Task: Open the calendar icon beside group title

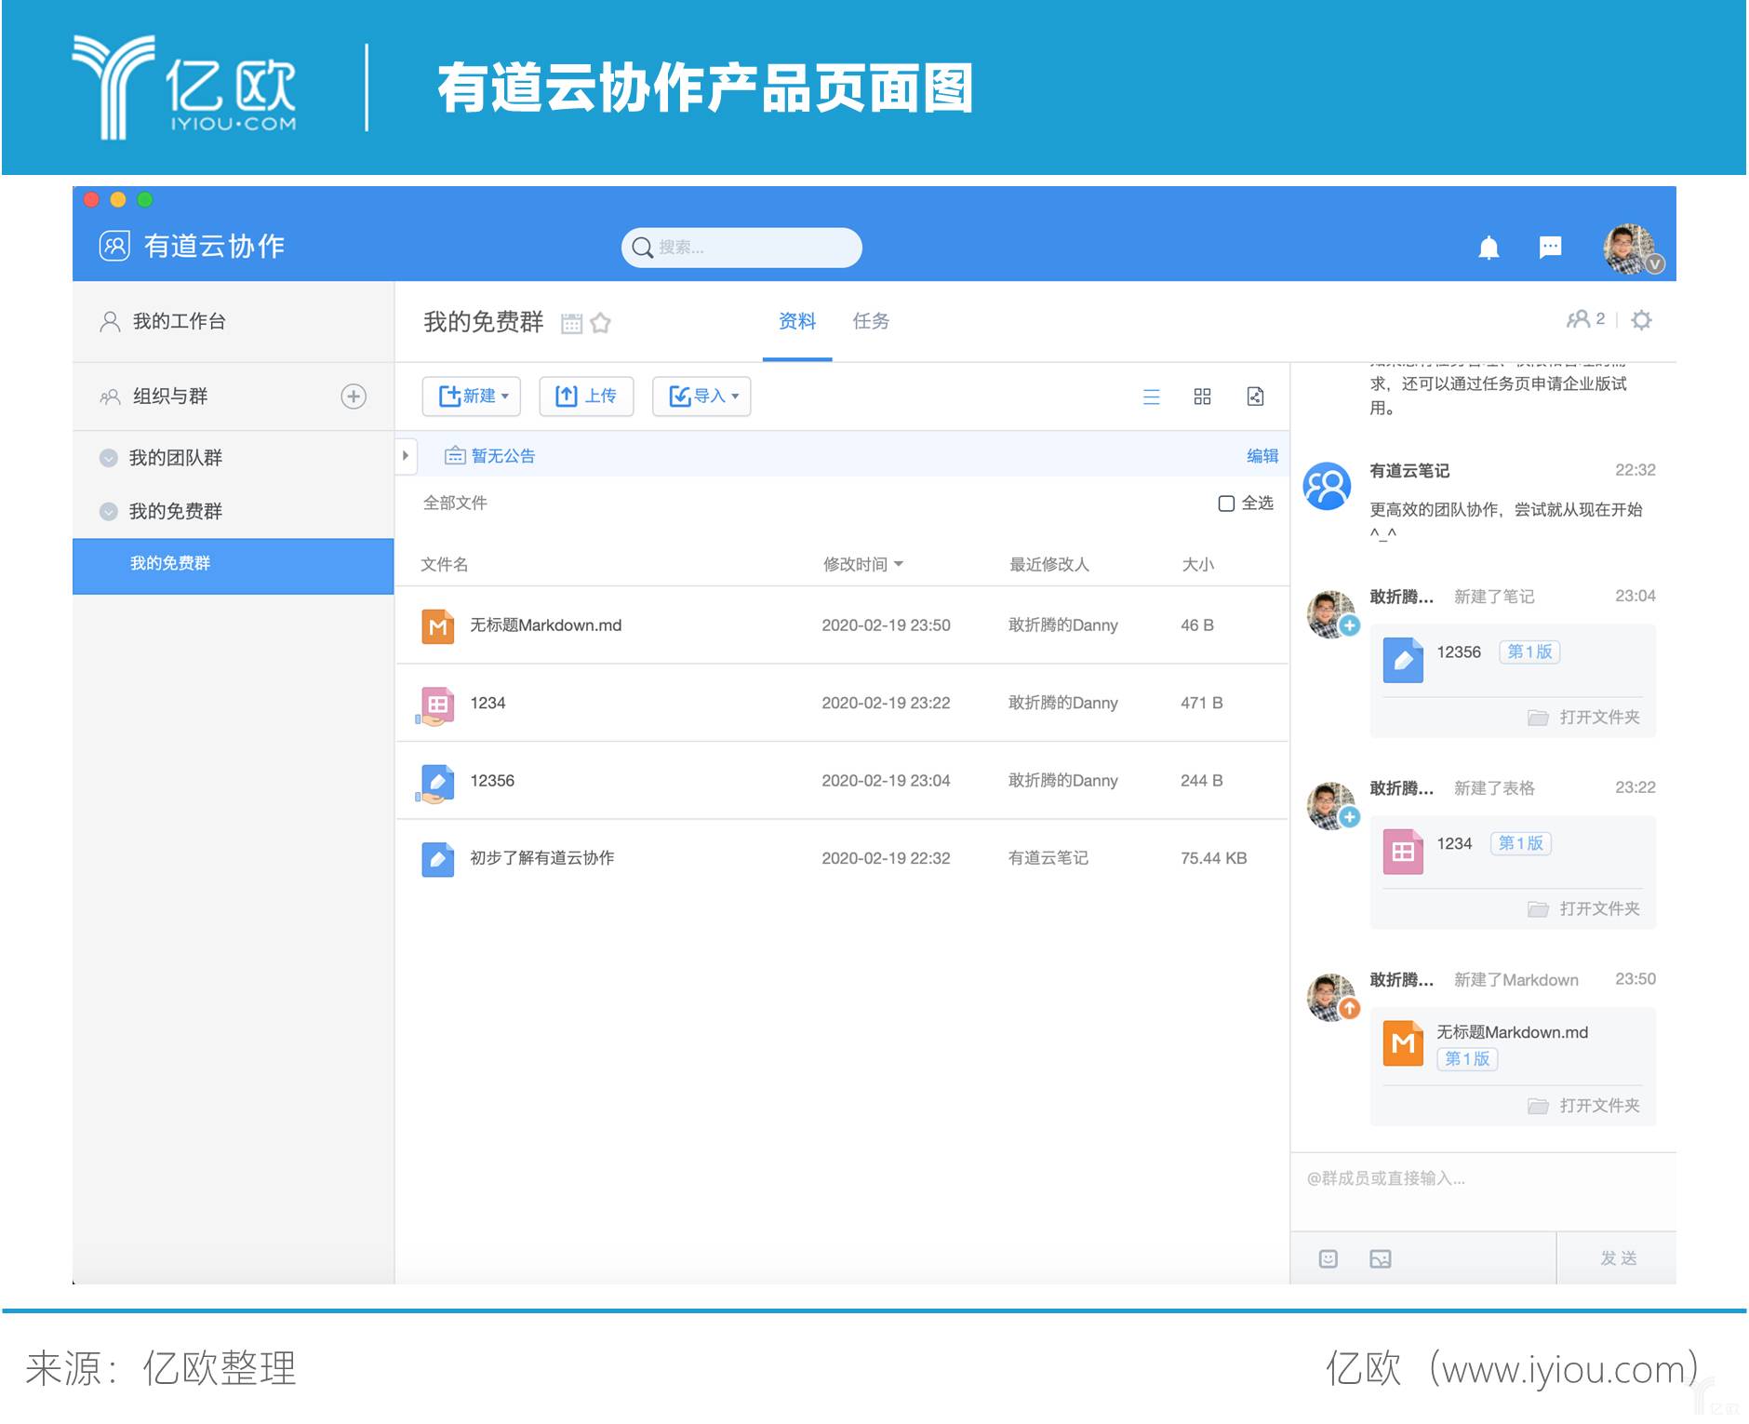Action: click(x=571, y=323)
